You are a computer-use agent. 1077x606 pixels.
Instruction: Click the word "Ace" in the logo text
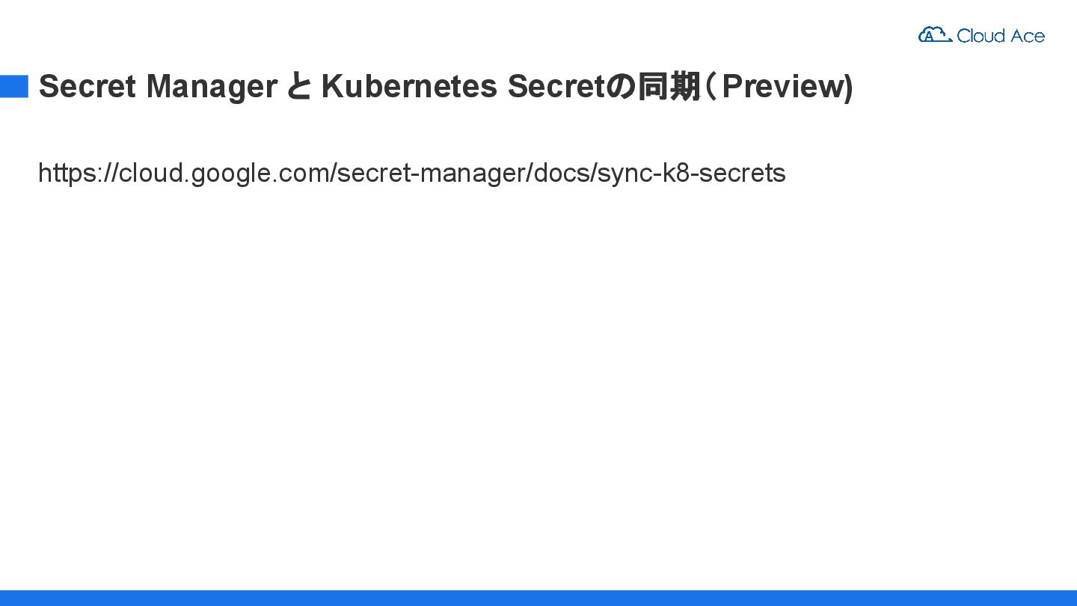click(1027, 35)
